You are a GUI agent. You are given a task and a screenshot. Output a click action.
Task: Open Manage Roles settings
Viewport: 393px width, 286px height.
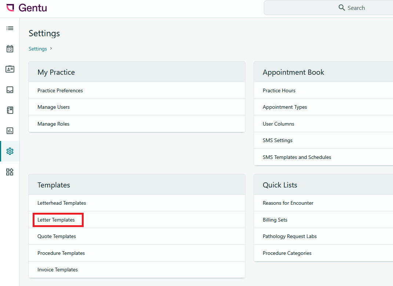pos(53,124)
